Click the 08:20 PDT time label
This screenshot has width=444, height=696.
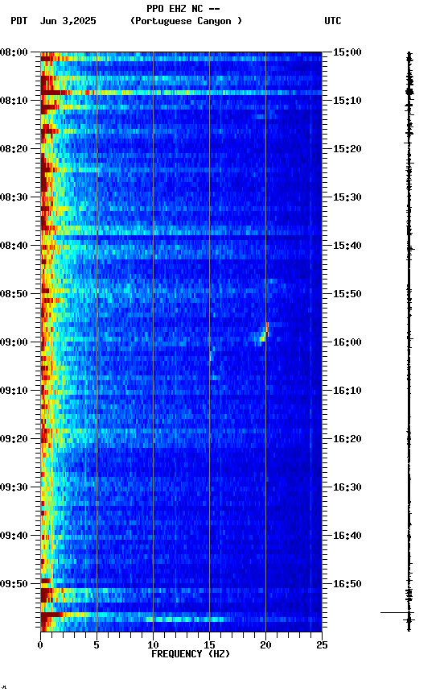(14, 149)
